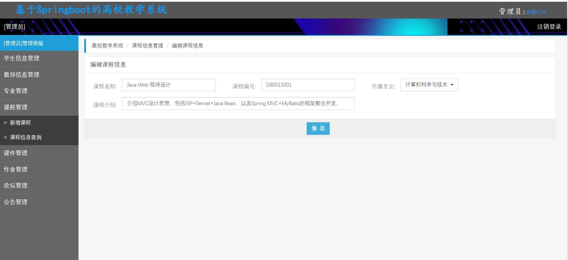Go to 新增课程 submenu item
This screenshot has height=260, width=568.
point(39,123)
